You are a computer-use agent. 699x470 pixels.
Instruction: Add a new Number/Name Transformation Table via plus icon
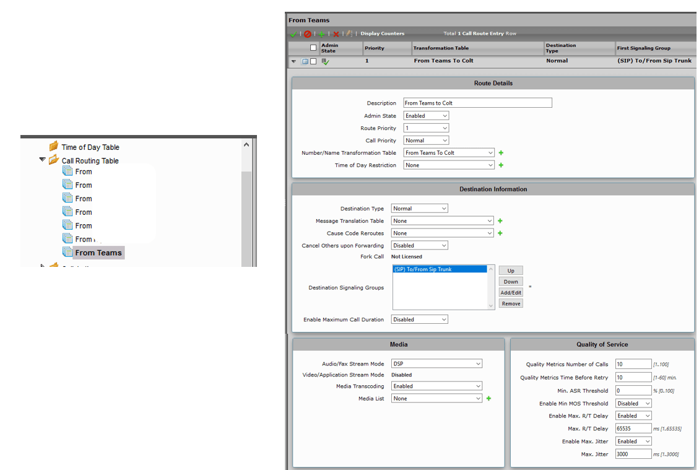[x=501, y=153]
